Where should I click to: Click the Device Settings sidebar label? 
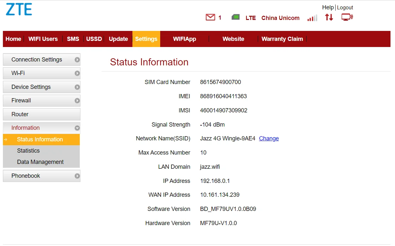31,87
